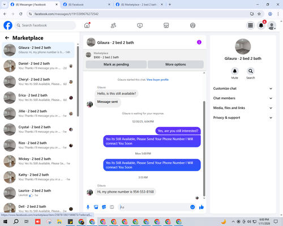The image size is (283, 226).
Task: Open the Mickey - 2 bed 2 bath chat
Action: click(38, 161)
